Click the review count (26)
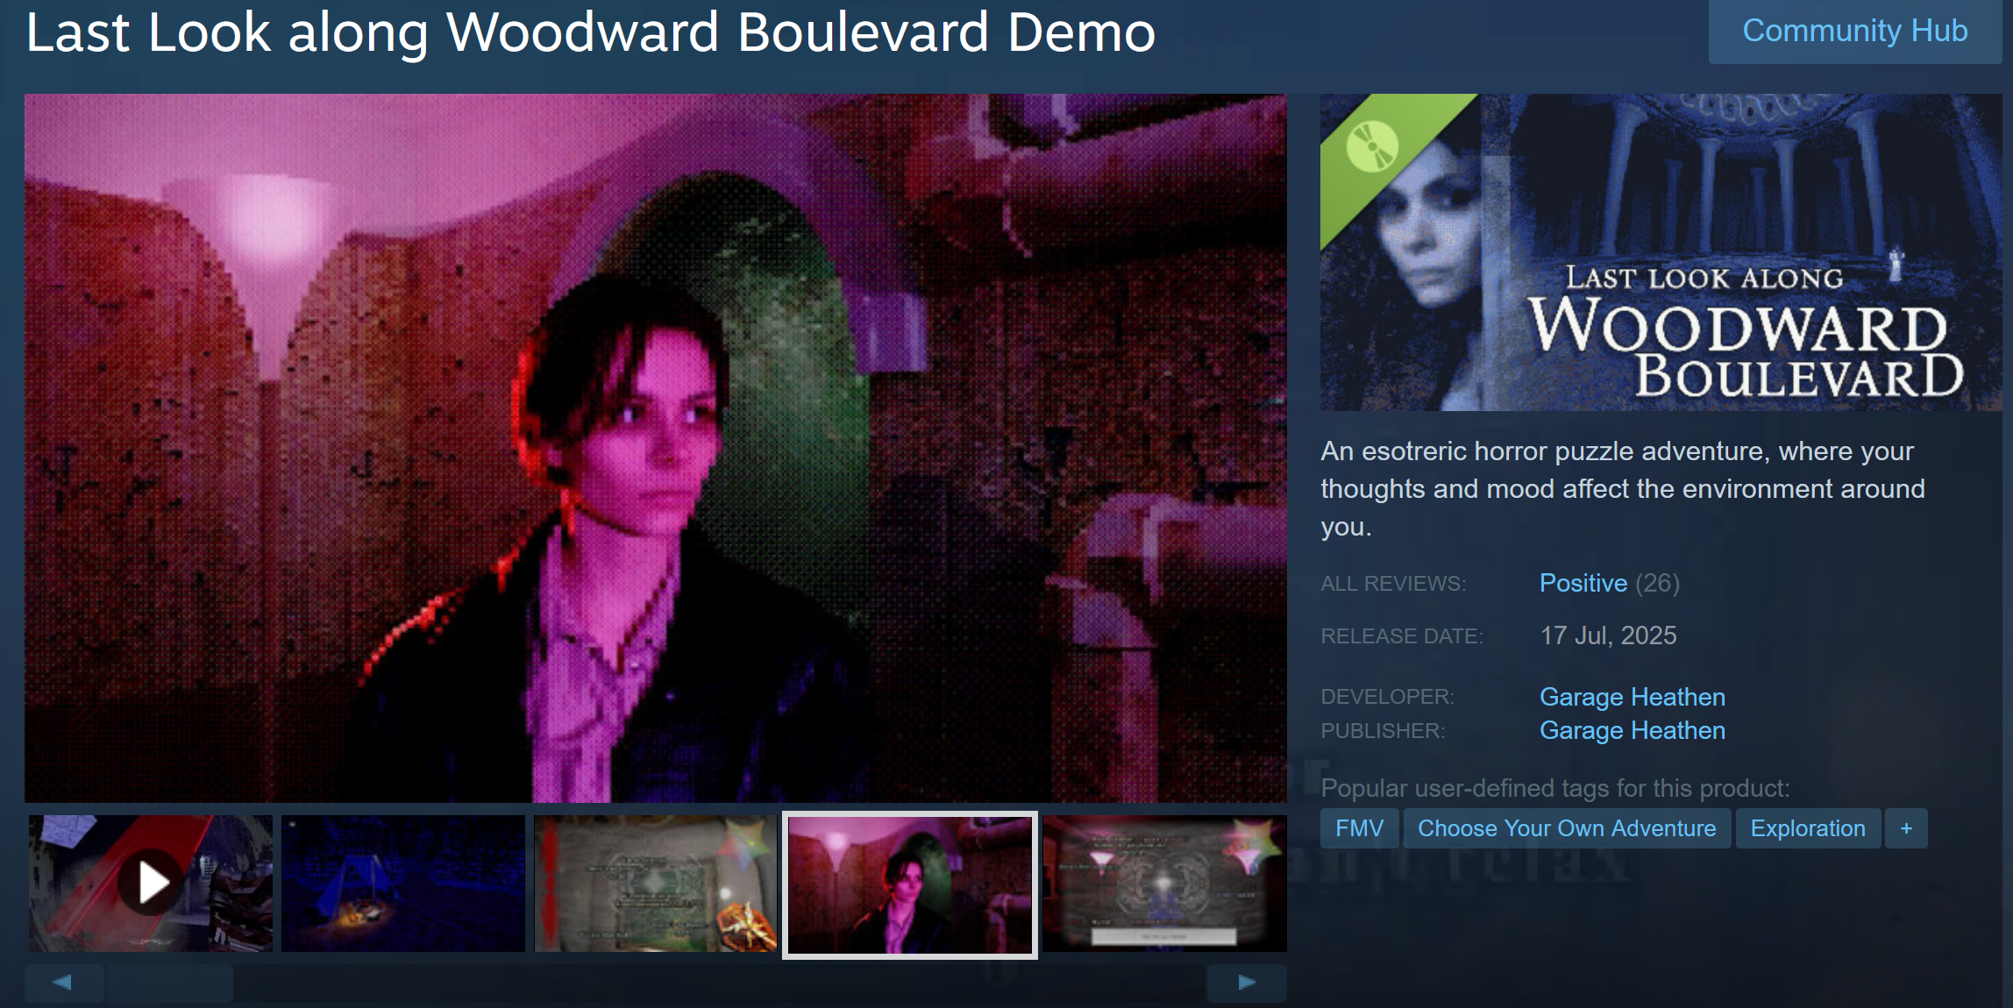 tap(1657, 583)
